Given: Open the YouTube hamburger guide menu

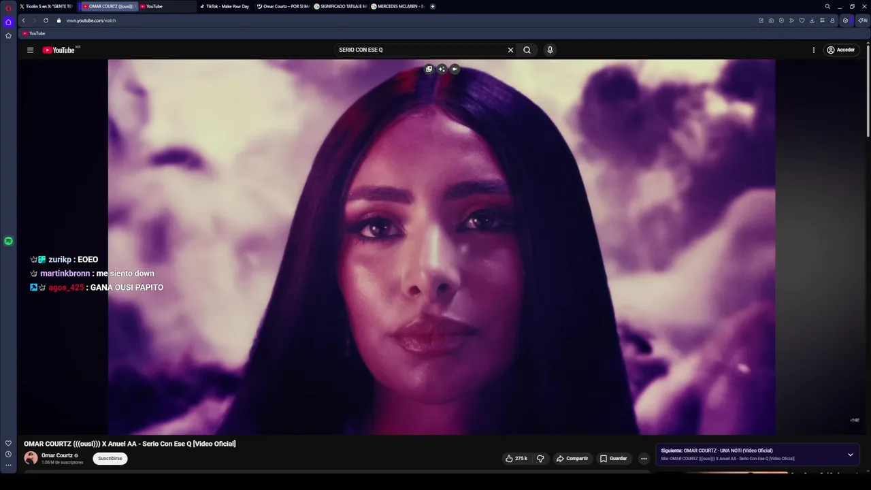Looking at the screenshot, I should point(30,50).
